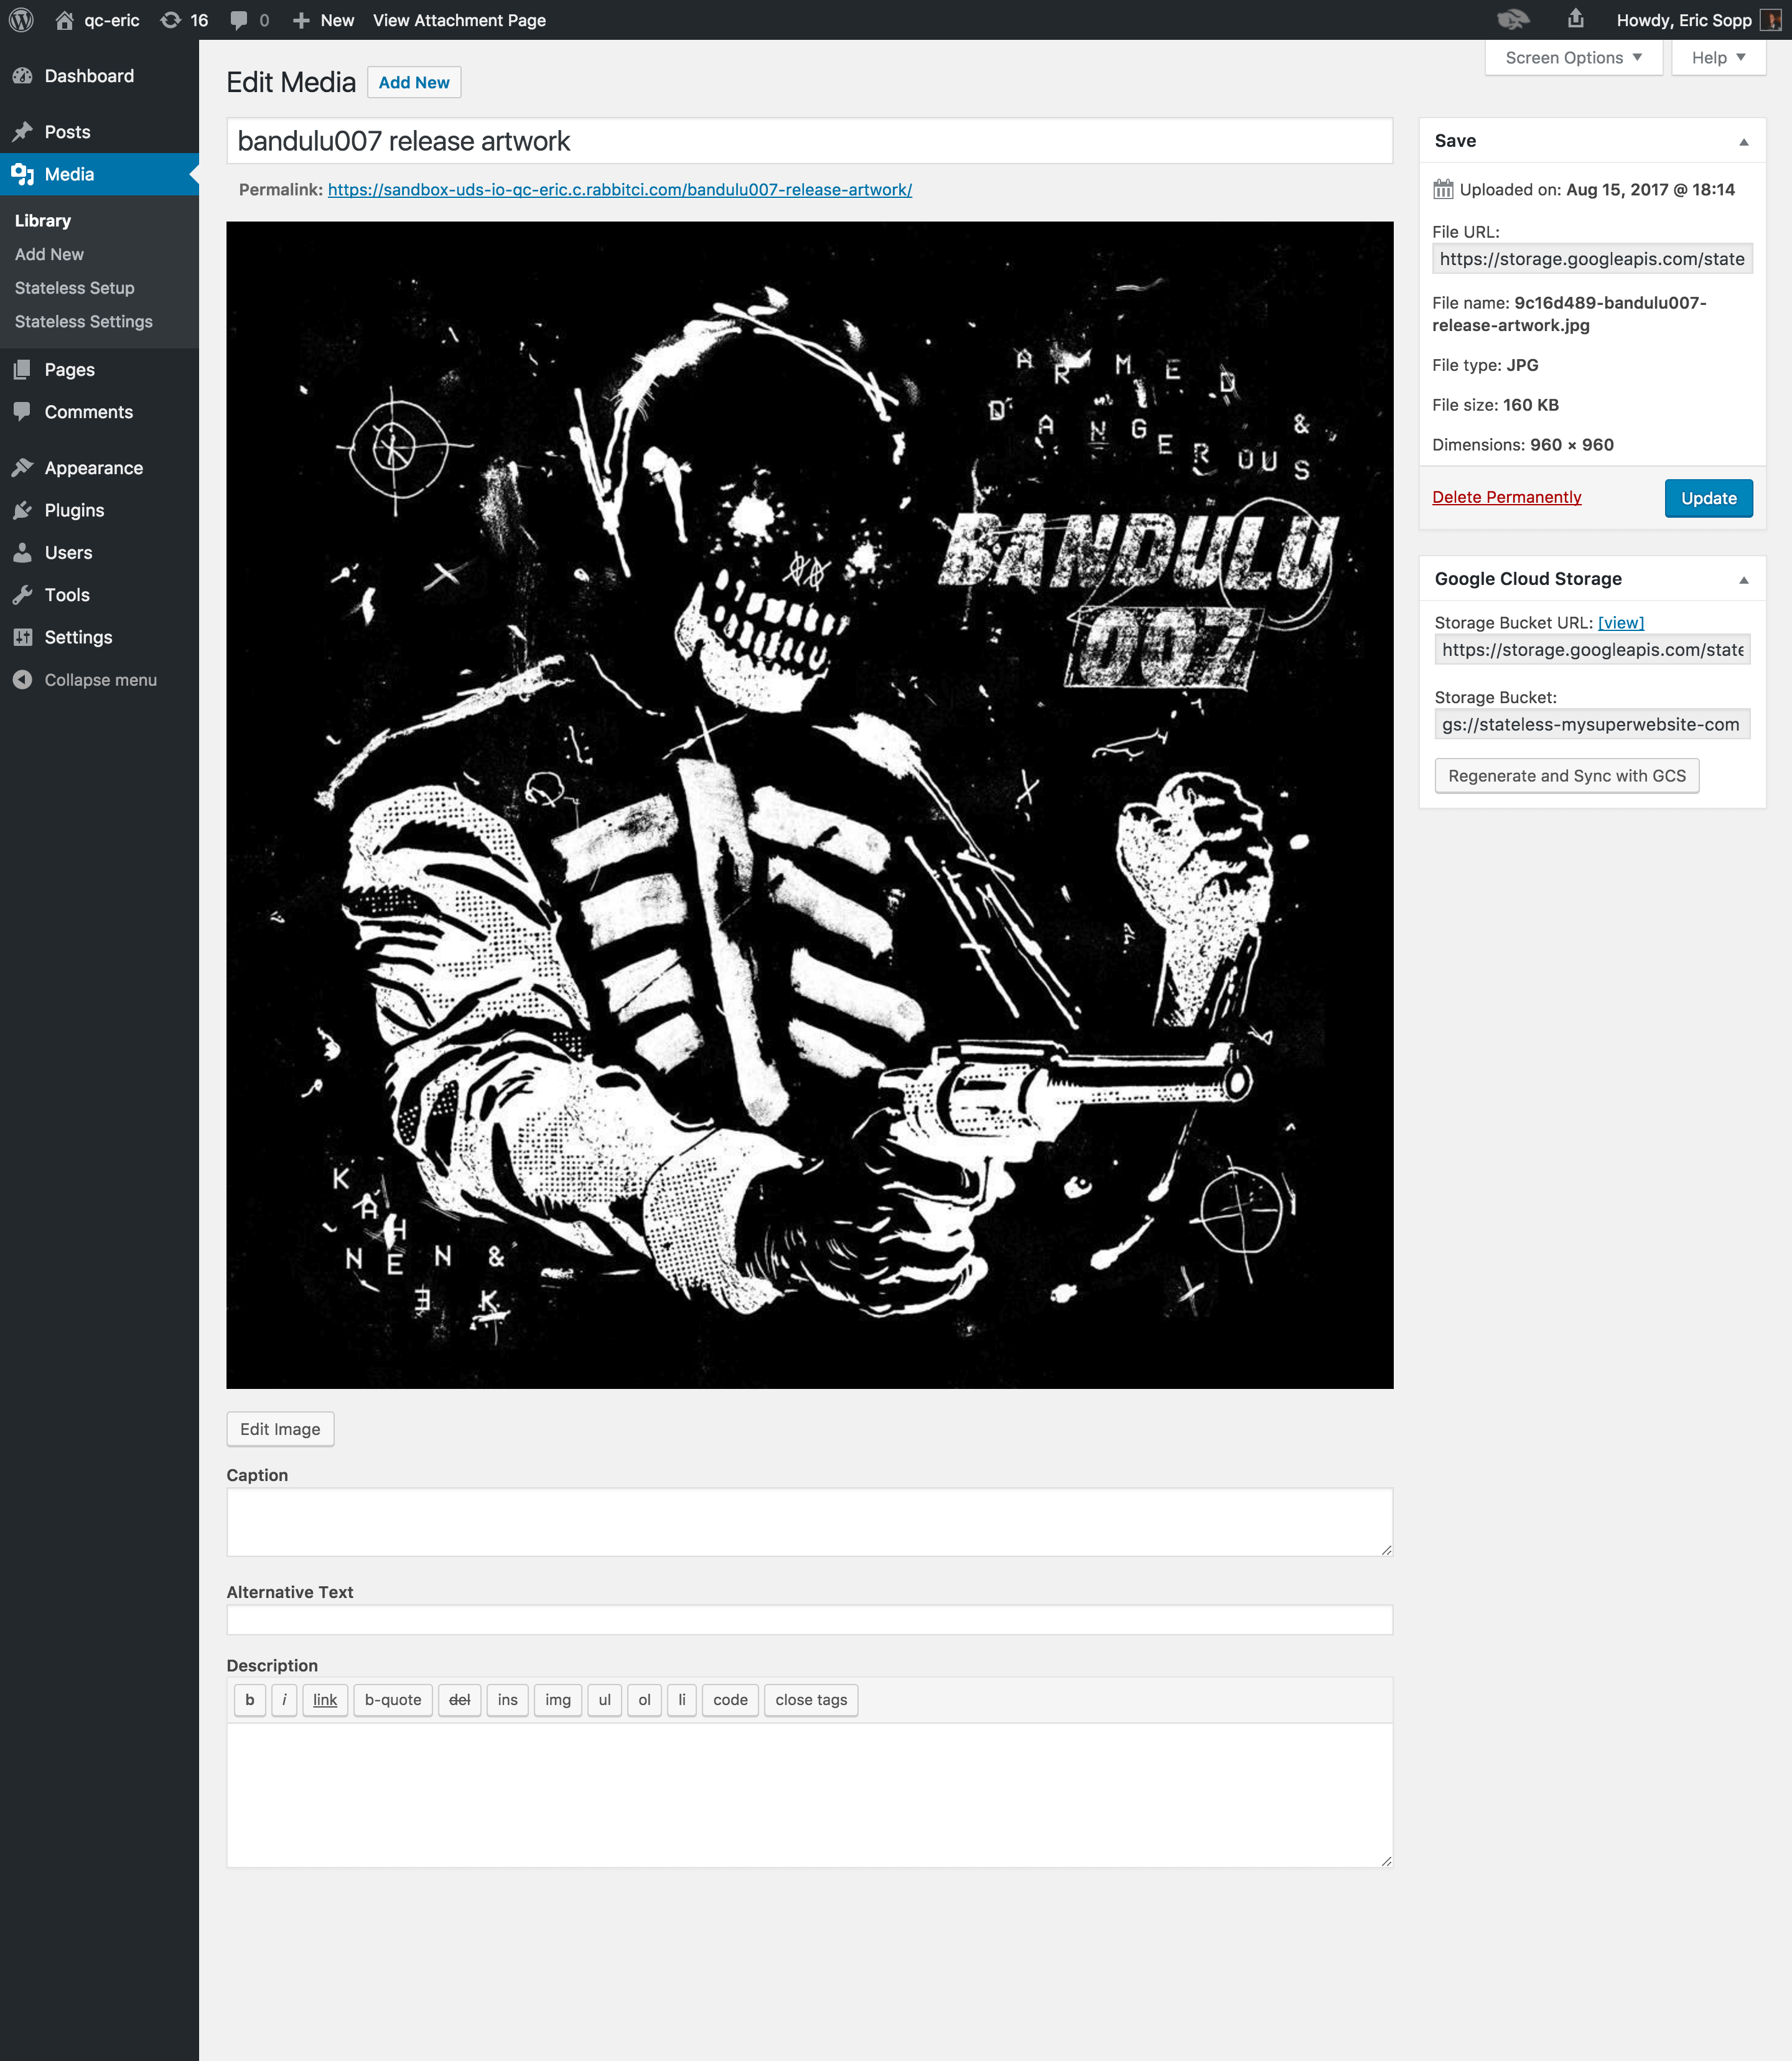This screenshot has width=1792, height=2061.
Task: Click the Appearance menu icon
Action: point(23,468)
